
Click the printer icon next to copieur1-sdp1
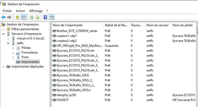pyautogui.click(x=54, y=36)
